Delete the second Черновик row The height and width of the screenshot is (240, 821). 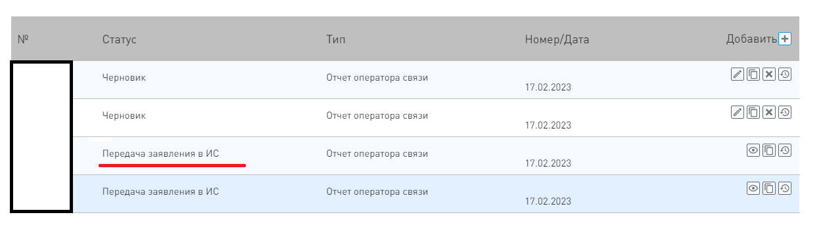coord(769,112)
